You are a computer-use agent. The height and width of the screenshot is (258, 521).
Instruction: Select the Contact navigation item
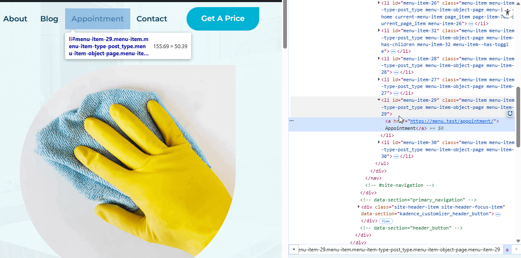(152, 19)
